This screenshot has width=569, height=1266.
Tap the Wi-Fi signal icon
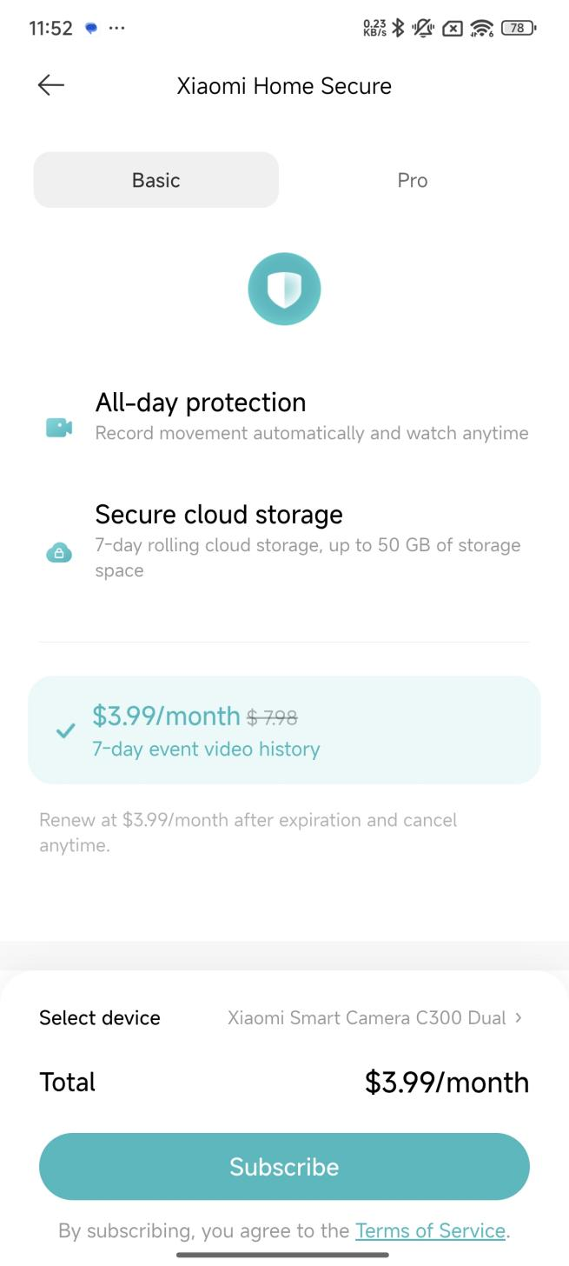click(481, 28)
